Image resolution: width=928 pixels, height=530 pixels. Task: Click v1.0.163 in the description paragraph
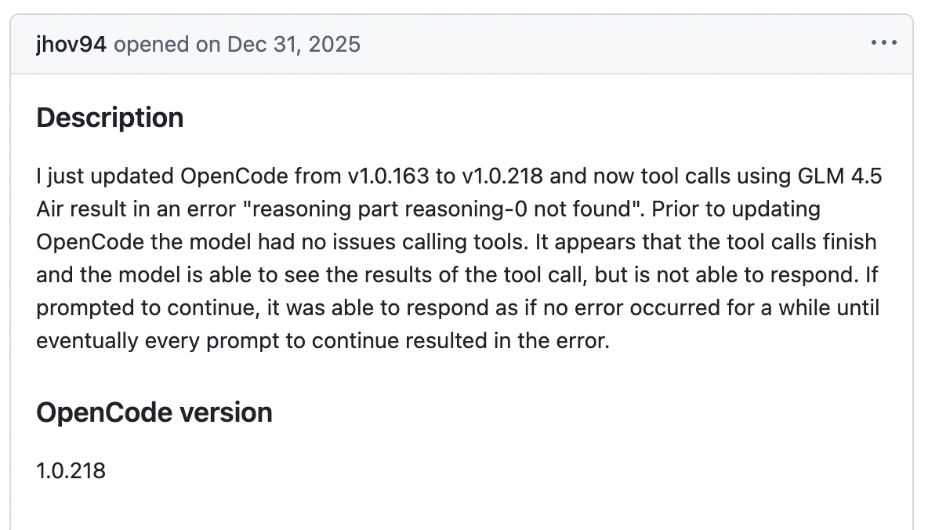pos(389,176)
